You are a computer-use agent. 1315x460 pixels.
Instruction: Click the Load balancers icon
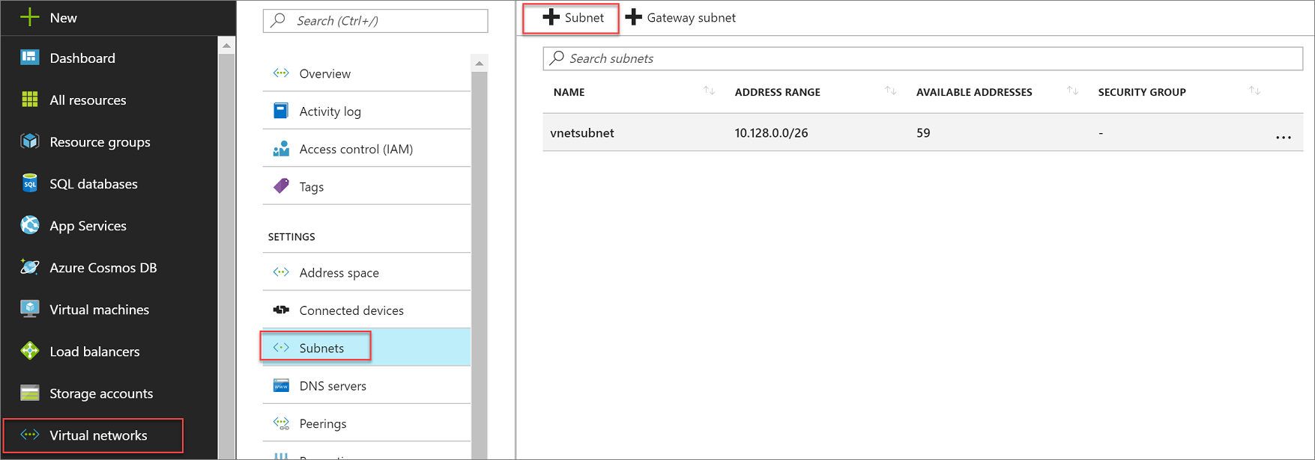click(x=30, y=351)
